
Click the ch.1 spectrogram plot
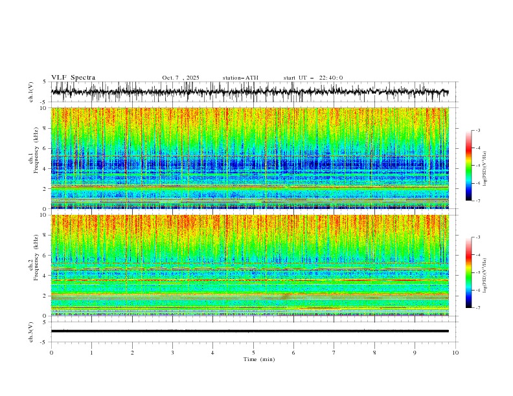(250, 158)
